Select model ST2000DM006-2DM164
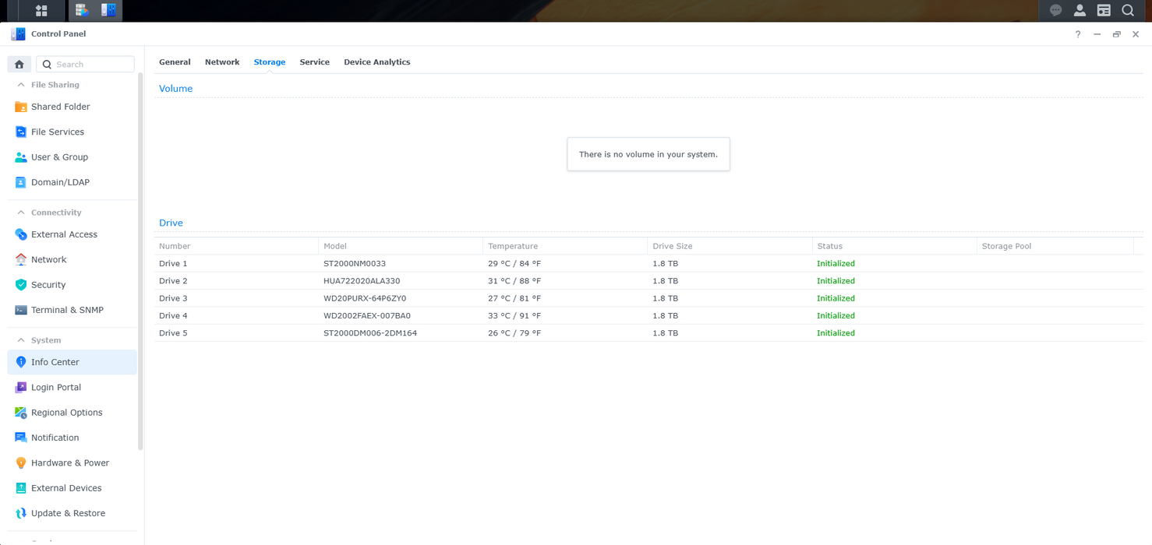This screenshot has height=545, width=1152. pyautogui.click(x=370, y=333)
